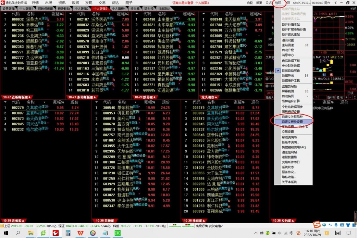Expand dropdown arrow of 10-28 首板股 panel header

96,102
